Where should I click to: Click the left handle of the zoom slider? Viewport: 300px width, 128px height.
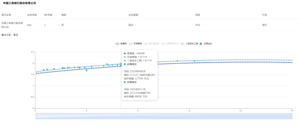pyautogui.click(x=36, y=117)
